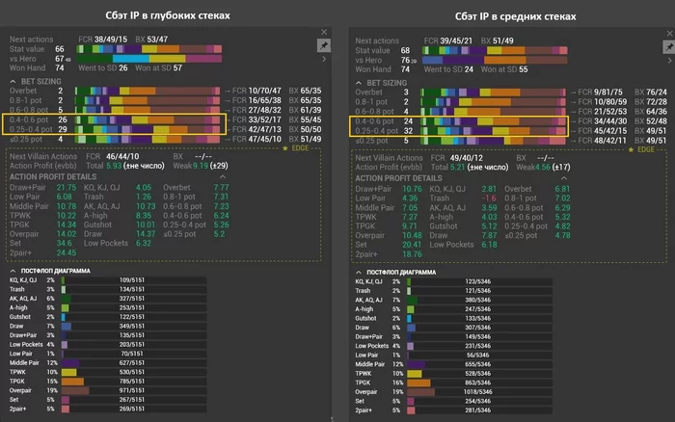
Task: Select 0.25-0.4 pot row with value 32
Action: (459, 131)
